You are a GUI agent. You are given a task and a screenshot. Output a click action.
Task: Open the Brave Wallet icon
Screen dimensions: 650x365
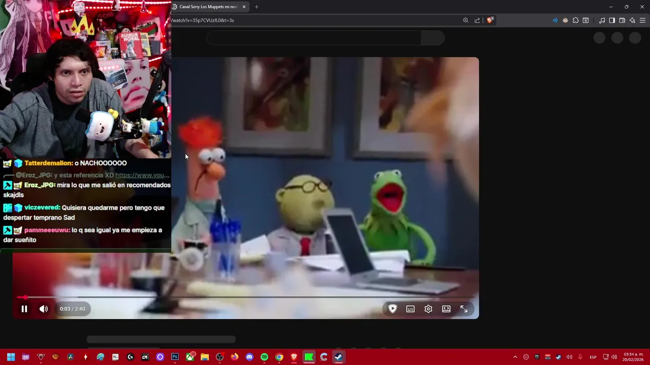(622, 20)
